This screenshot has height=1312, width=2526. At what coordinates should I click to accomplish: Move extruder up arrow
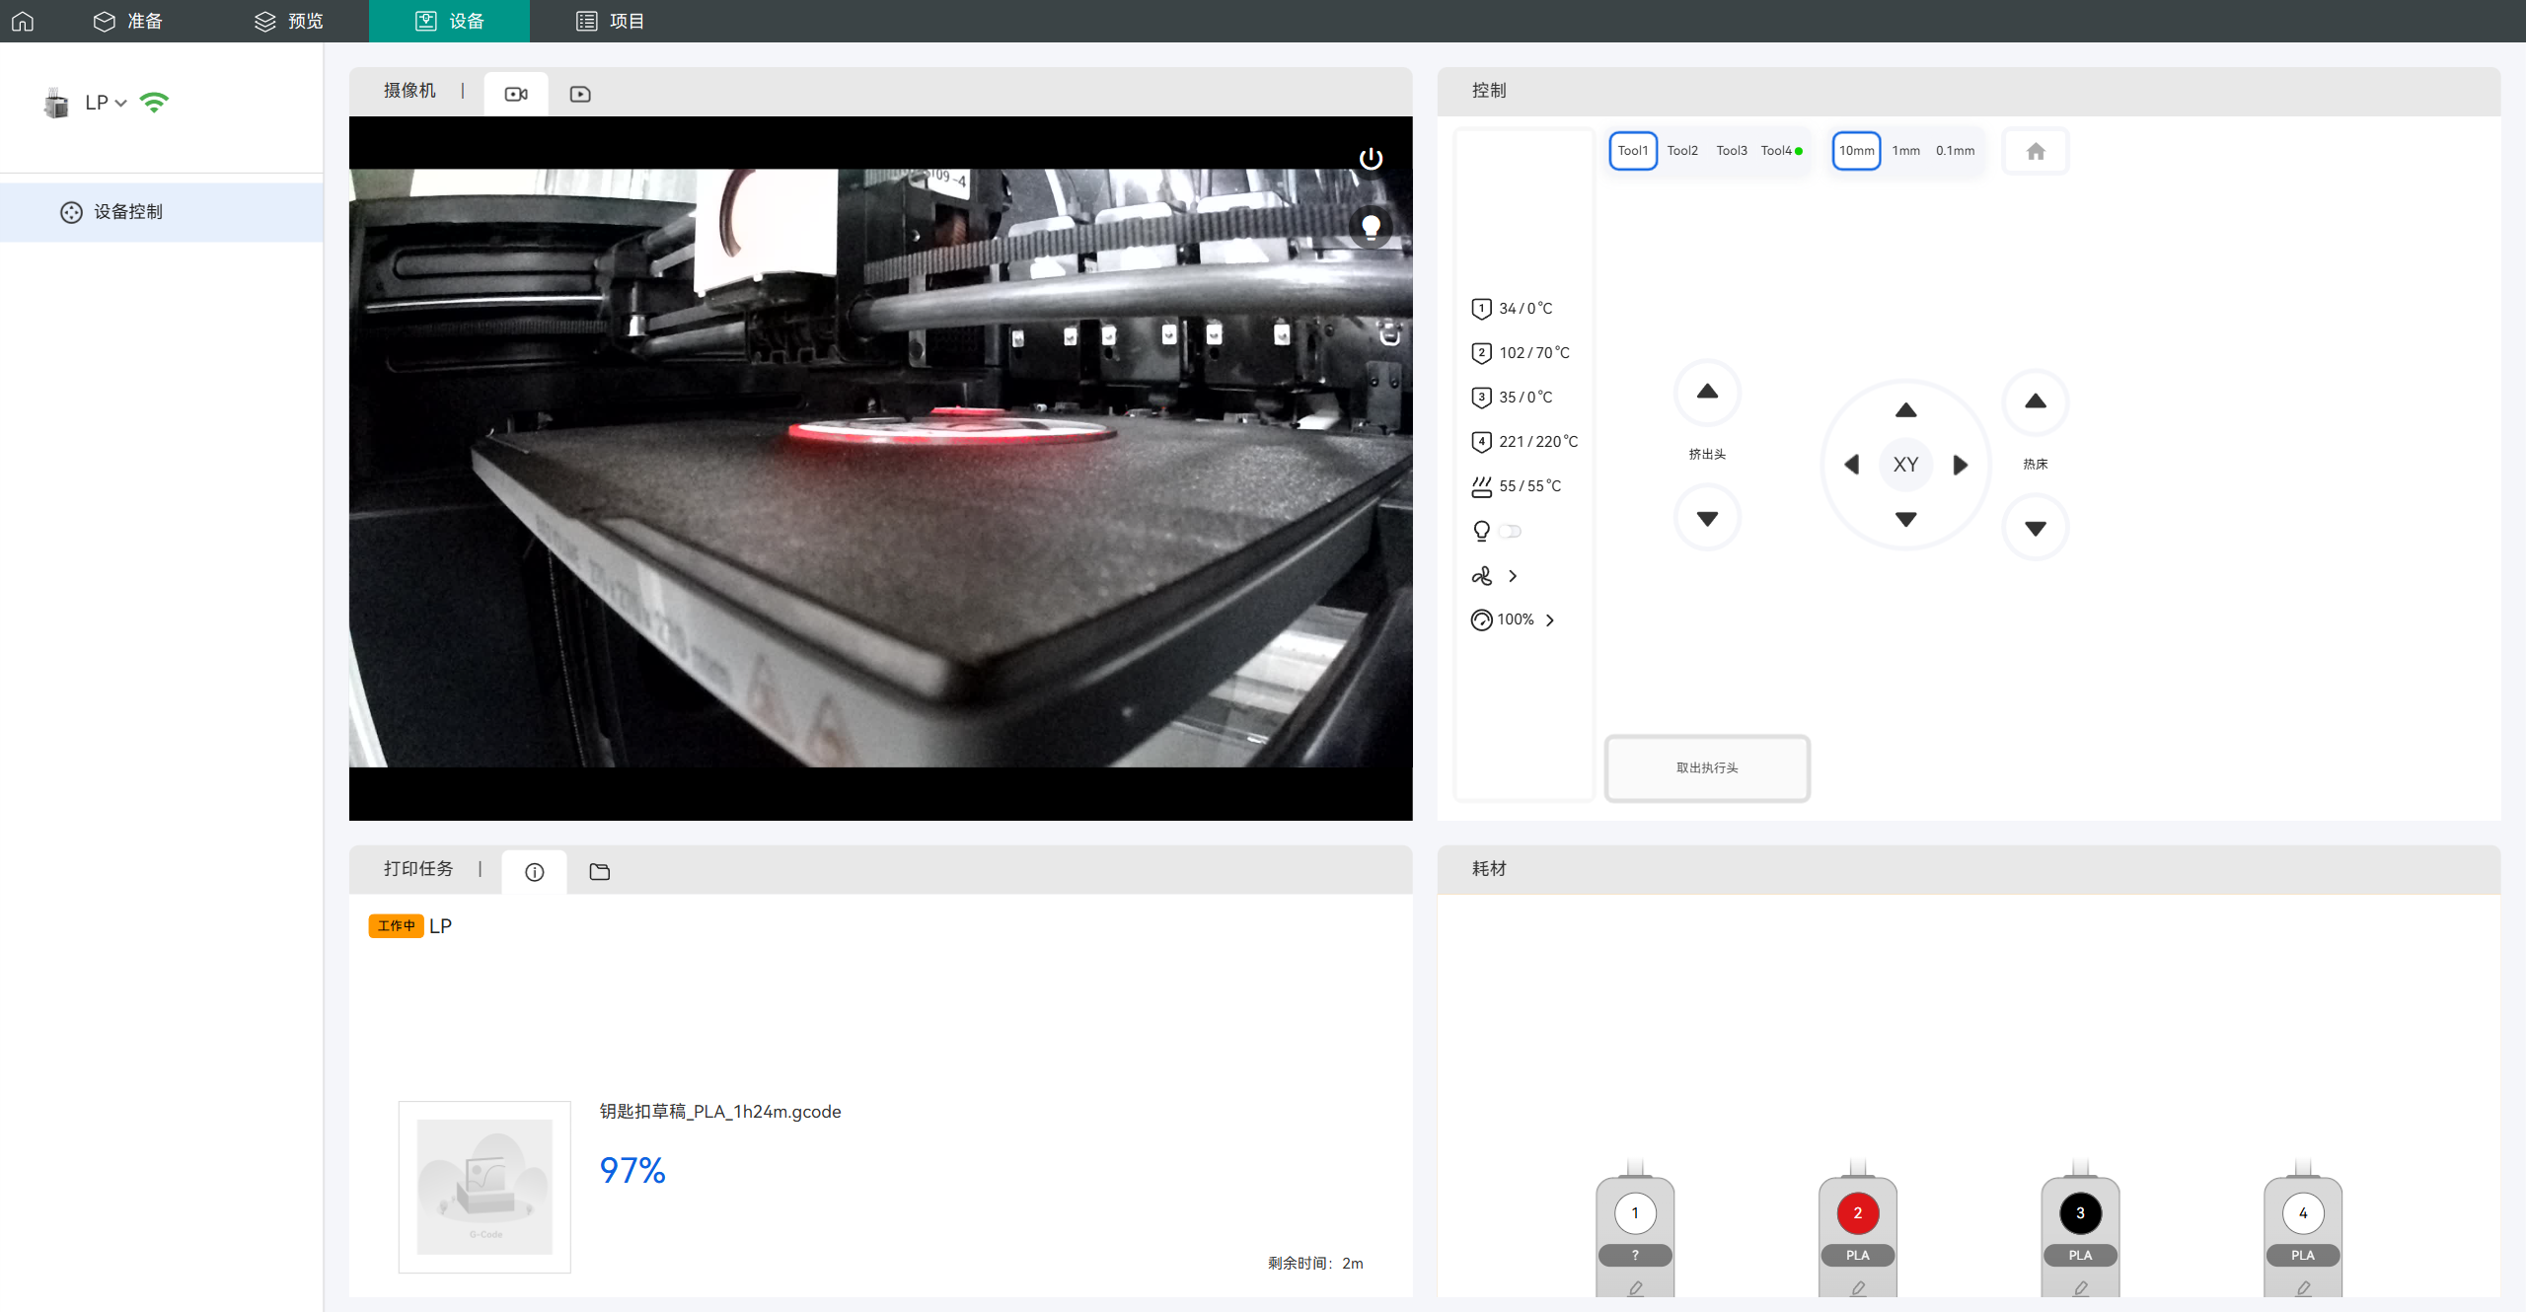point(1707,392)
